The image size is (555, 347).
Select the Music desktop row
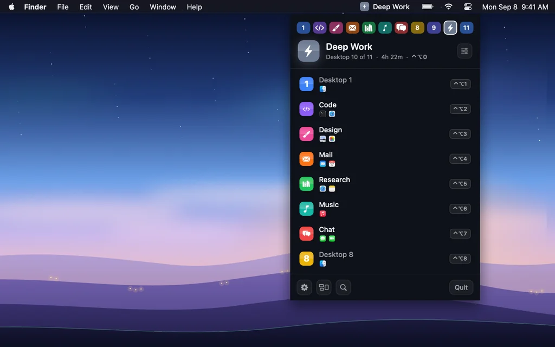tap(385, 209)
